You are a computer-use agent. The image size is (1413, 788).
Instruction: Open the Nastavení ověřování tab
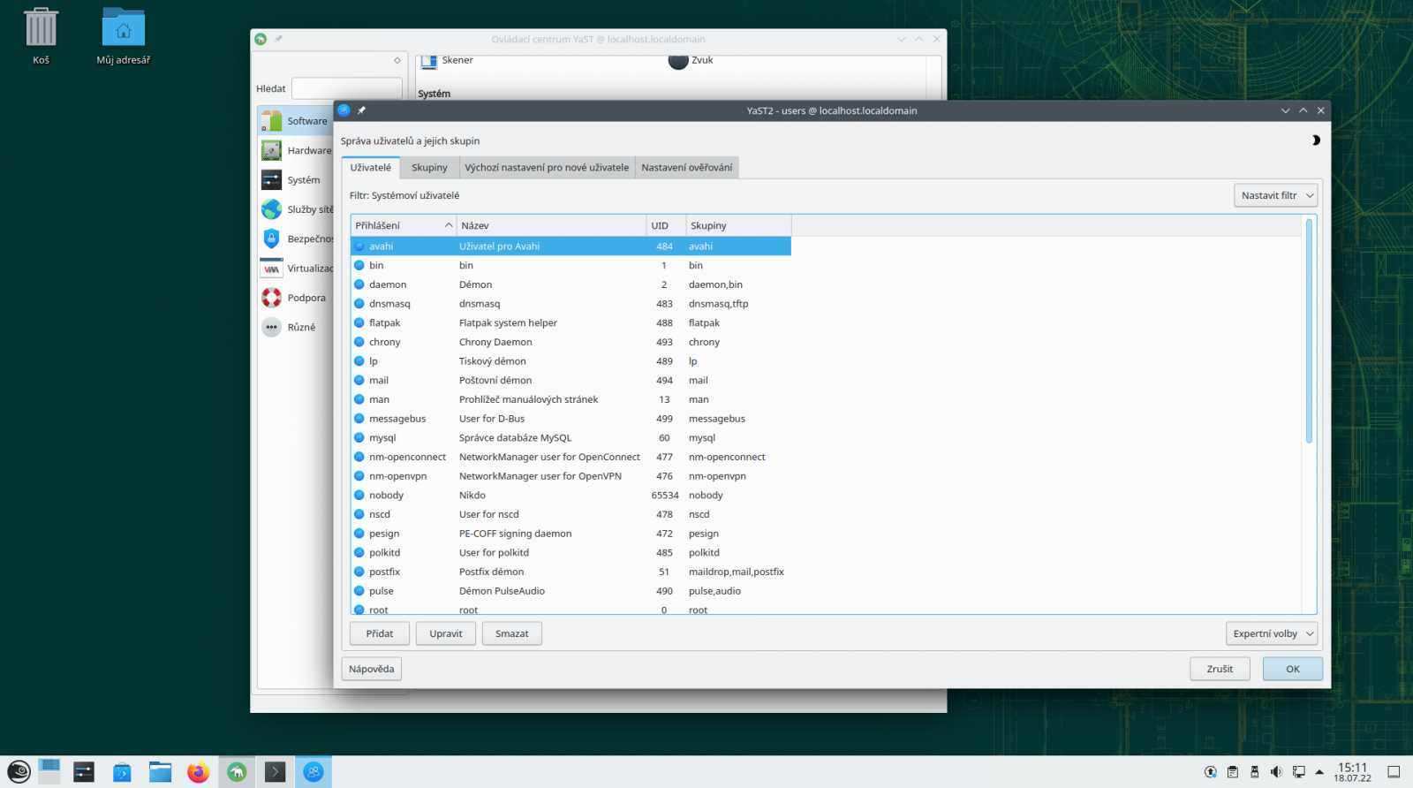coord(686,167)
